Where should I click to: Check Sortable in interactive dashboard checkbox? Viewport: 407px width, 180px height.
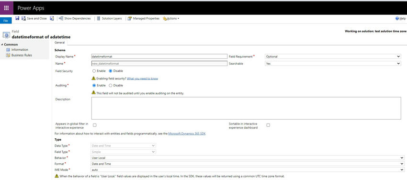tap(268, 125)
